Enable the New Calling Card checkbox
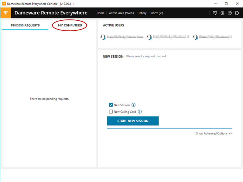Image resolution: width=243 pixels, height=182 pixels. (111, 111)
